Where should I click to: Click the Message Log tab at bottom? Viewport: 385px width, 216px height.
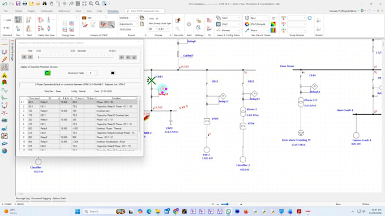(x=23, y=198)
